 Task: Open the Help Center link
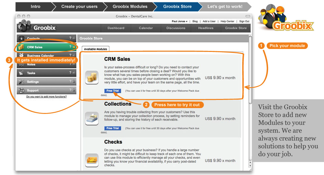click(x=227, y=21)
